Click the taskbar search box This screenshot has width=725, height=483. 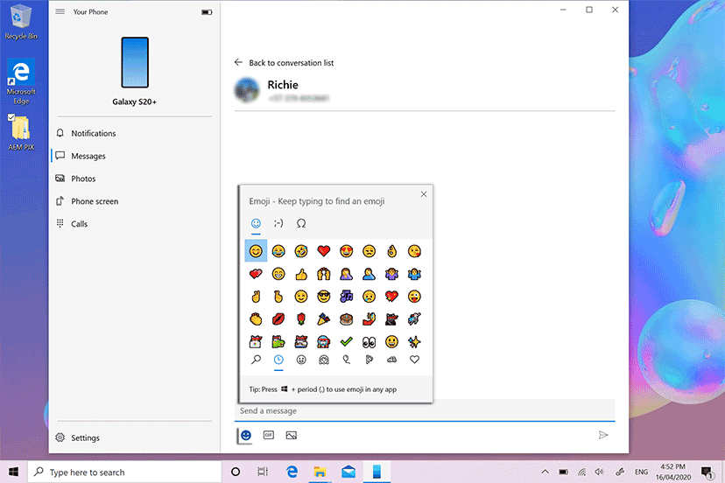pos(125,472)
